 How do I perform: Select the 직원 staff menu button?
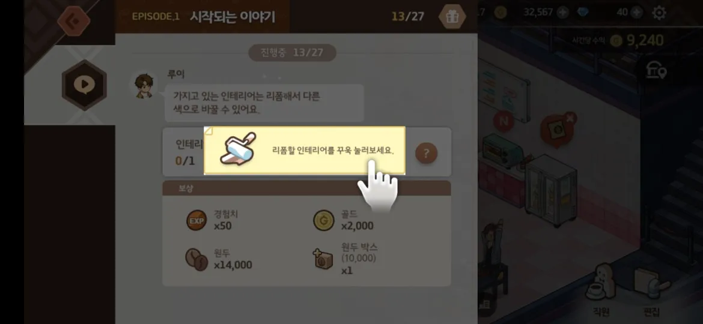pyautogui.click(x=601, y=290)
